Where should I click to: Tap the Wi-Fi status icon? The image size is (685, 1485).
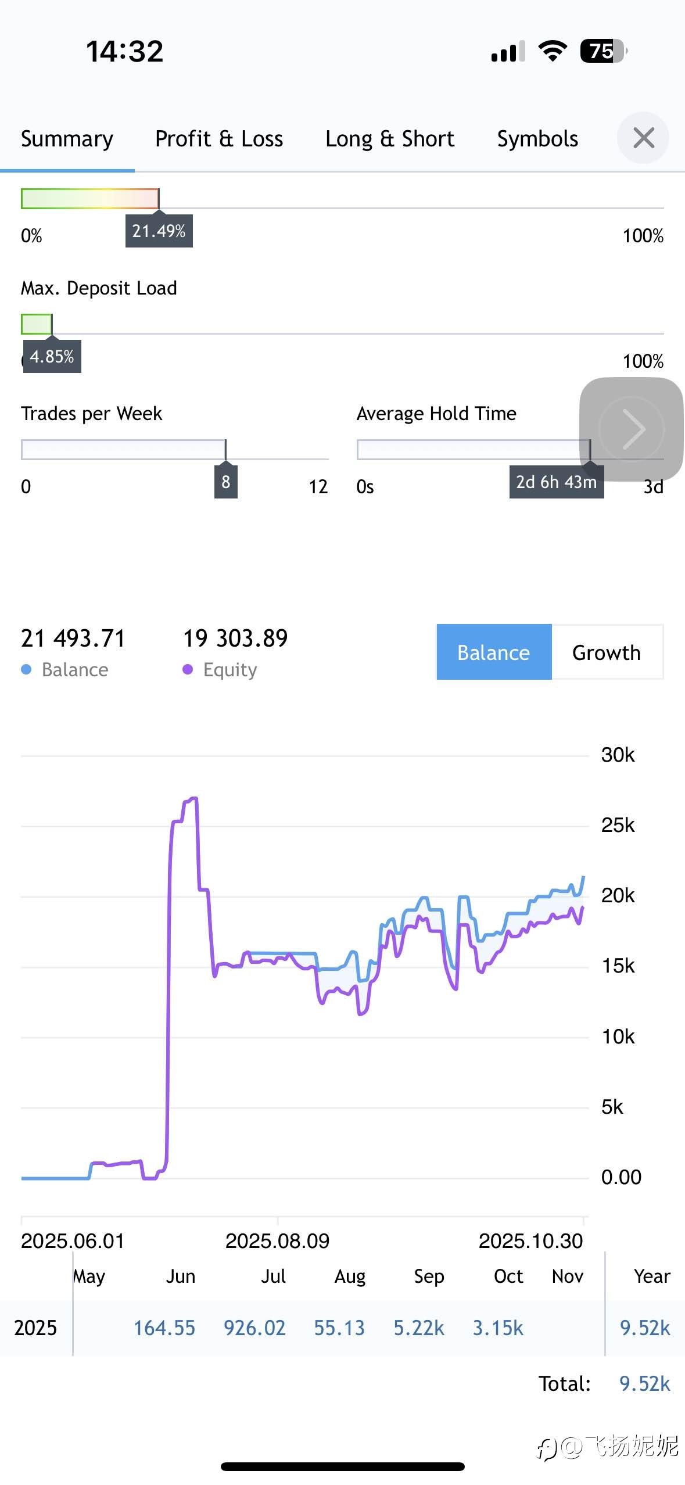click(553, 51)
